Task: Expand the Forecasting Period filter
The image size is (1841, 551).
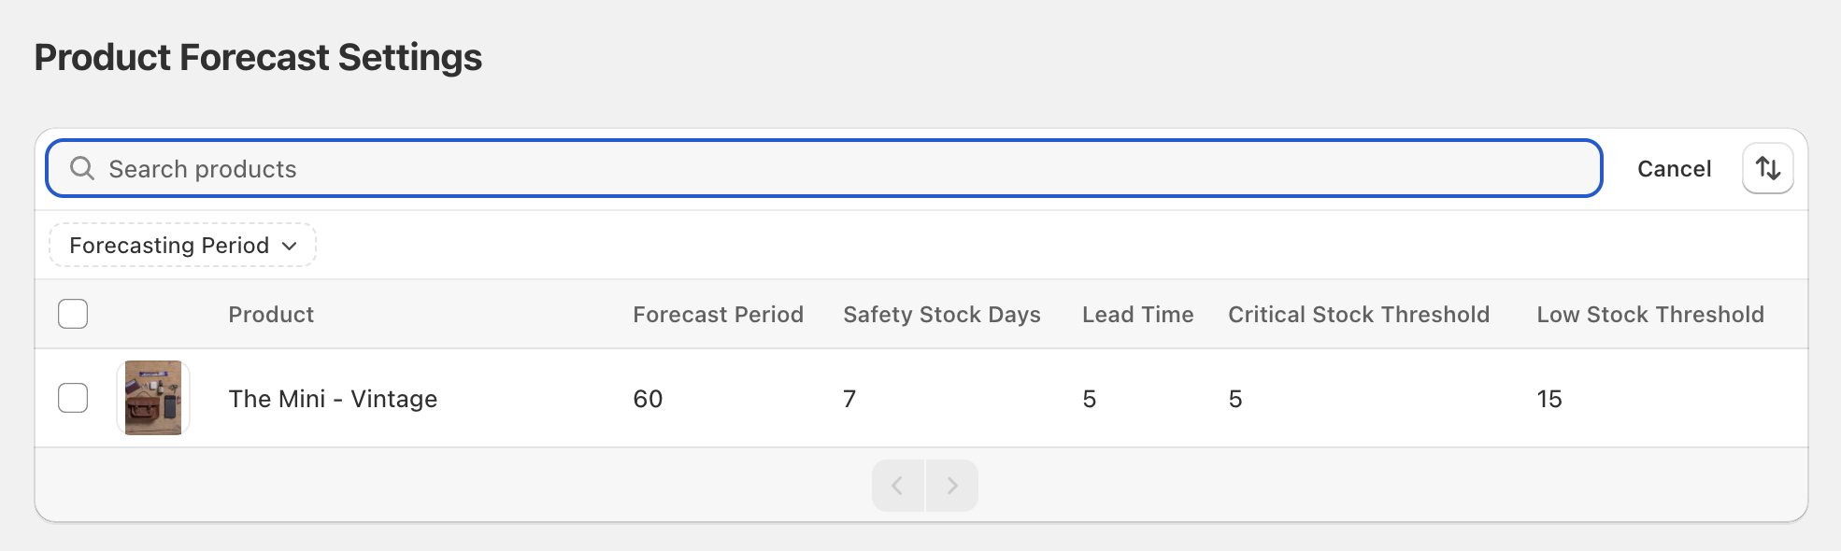Action: click(x=183, y=245)
